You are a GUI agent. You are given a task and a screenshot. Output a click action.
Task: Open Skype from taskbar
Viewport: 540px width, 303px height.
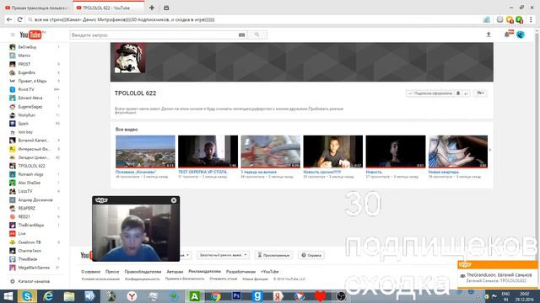click(x=28, y=296)
